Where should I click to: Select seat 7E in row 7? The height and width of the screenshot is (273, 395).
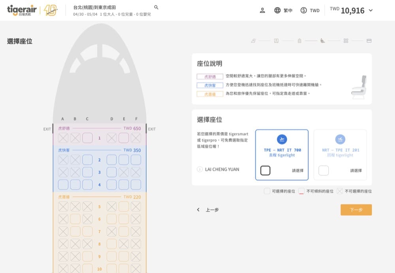[x=124, y=232]
